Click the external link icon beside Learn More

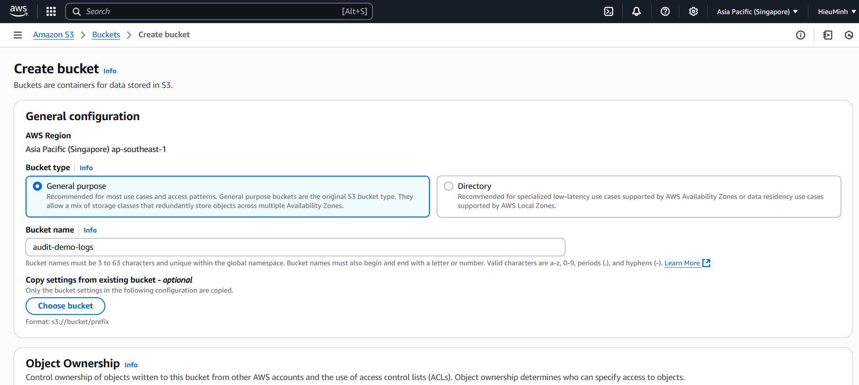(x=706, y=263)
